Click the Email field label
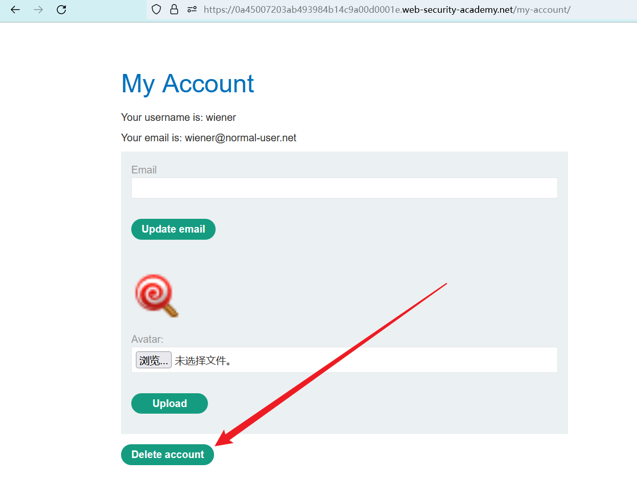This screenshot has width=637, height=482. (144, 170)
